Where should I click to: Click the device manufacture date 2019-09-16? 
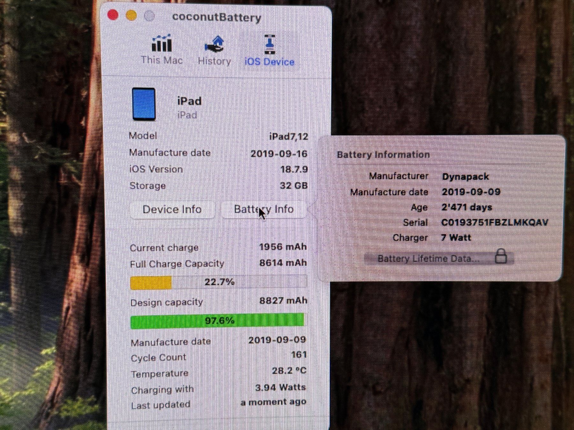click(x=279, y=154)
